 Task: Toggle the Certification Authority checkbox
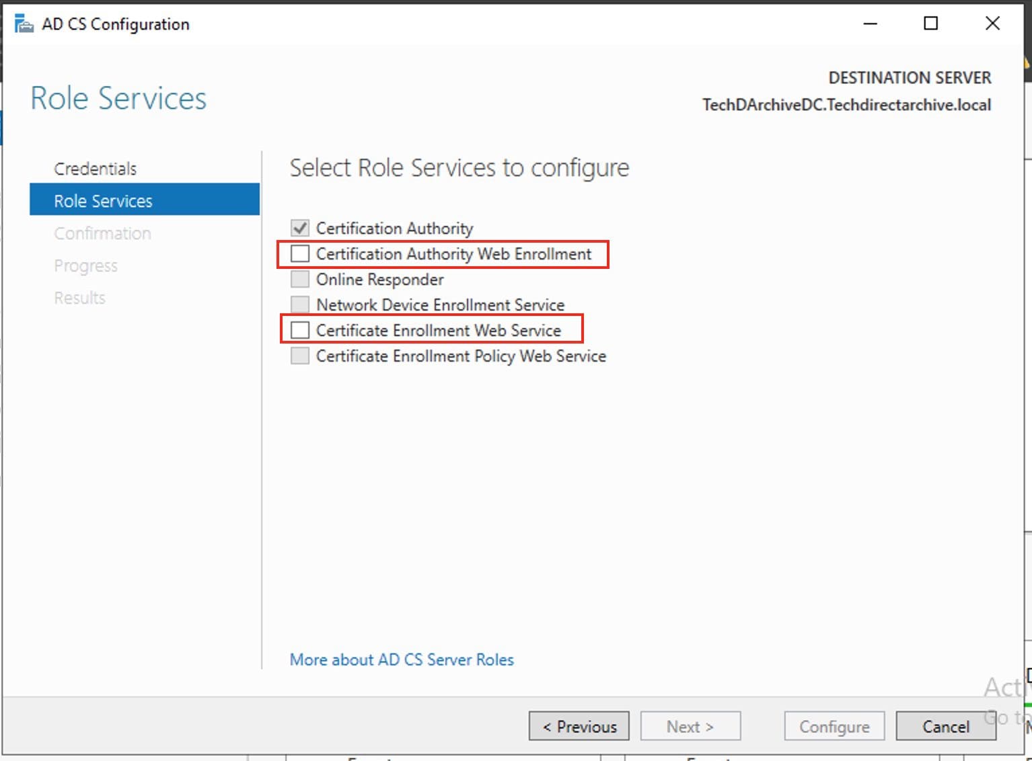tap(300, 228)
